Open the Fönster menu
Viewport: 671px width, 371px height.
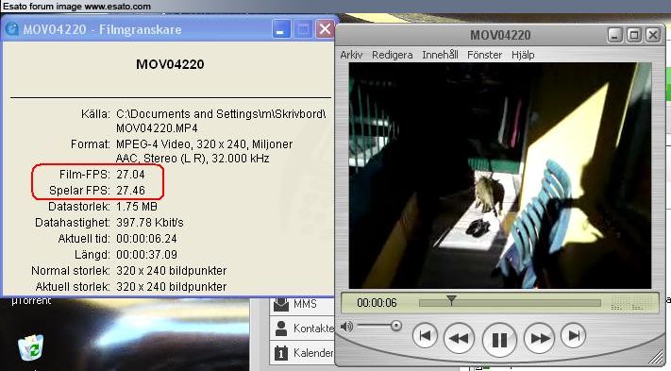(484, 55)
